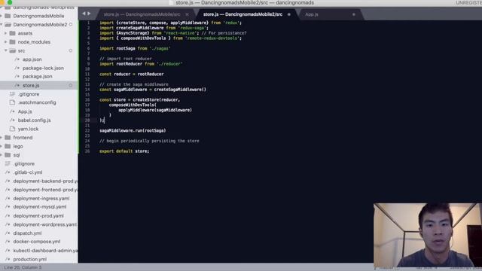Go forward with the right tab arrow
This screenshot has width=482, height=271.
pos(89,14)
